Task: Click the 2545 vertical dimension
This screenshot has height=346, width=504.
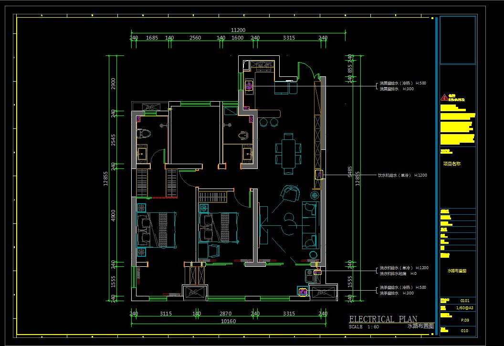Action: coord(113,140)
